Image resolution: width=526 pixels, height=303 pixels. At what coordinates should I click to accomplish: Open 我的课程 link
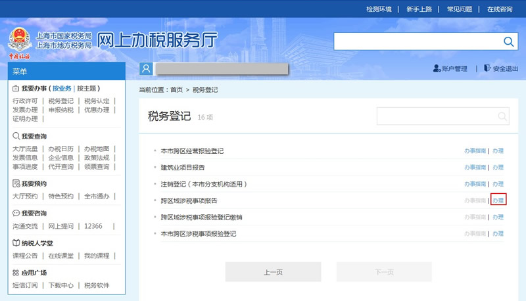click(x=97, y=256)
